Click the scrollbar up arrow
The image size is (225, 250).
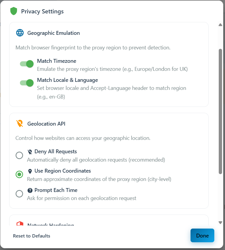220,25
